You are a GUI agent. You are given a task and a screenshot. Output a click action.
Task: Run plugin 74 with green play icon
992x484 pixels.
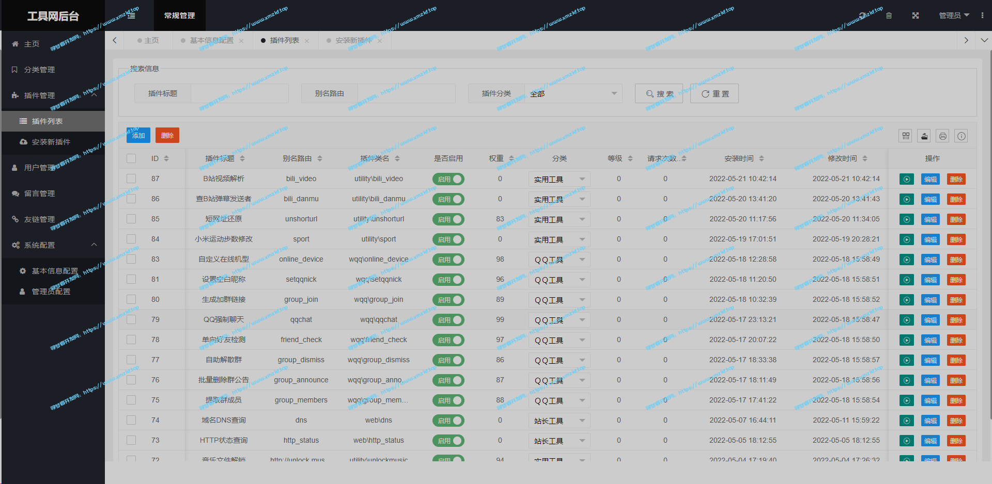click(907, 421)
